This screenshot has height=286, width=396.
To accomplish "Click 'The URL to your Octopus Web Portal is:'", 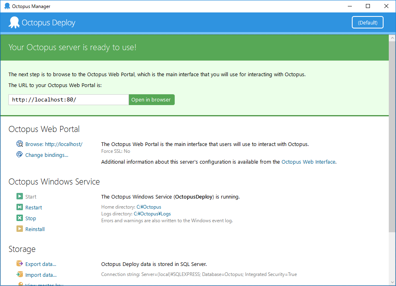I will coord(55,85).
